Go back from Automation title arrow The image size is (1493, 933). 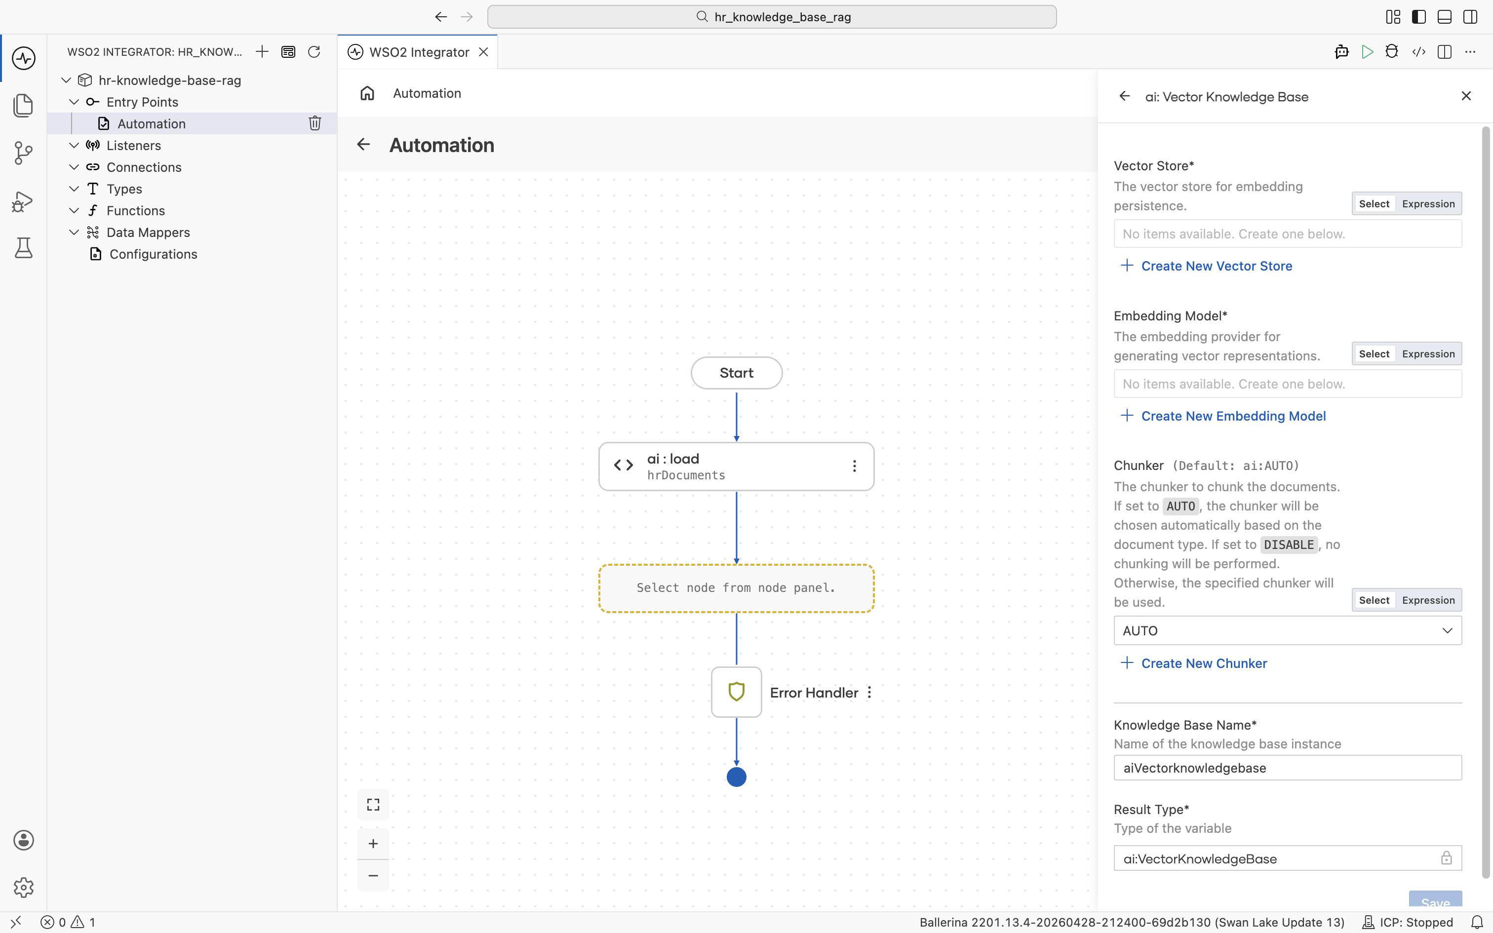coord(363,144)
